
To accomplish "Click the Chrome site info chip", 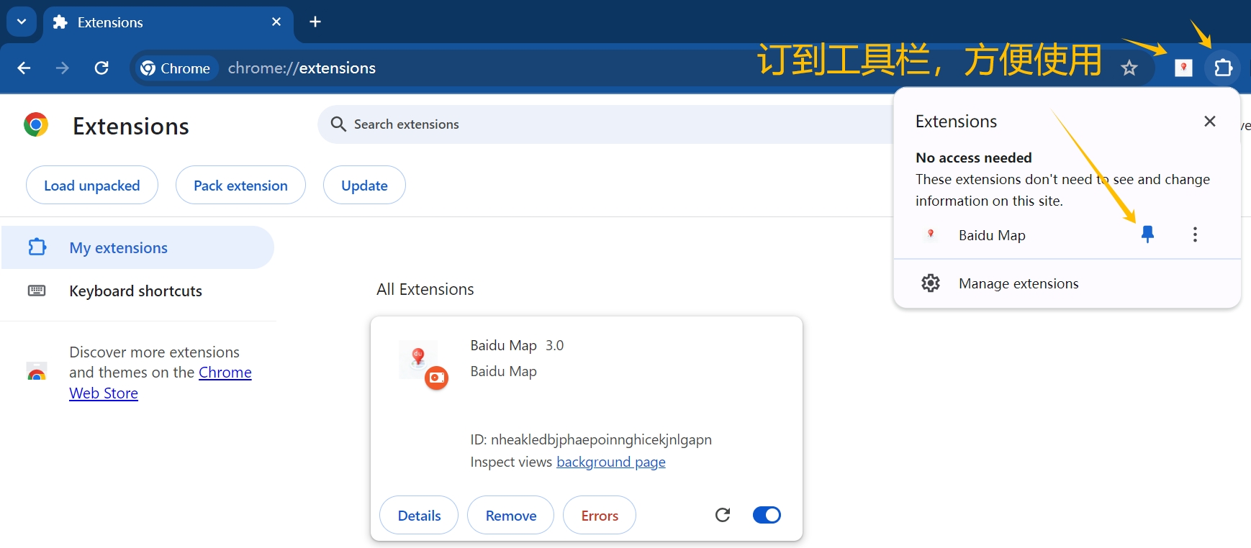I will point(176,68).
